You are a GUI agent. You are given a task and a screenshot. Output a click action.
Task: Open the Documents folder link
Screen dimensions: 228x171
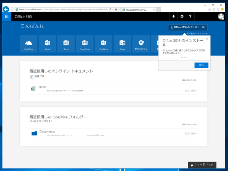[x=47, y=131]
